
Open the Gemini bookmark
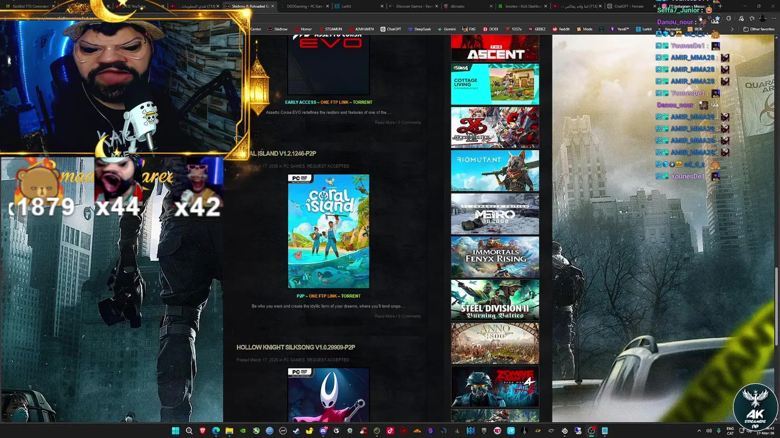447,29
